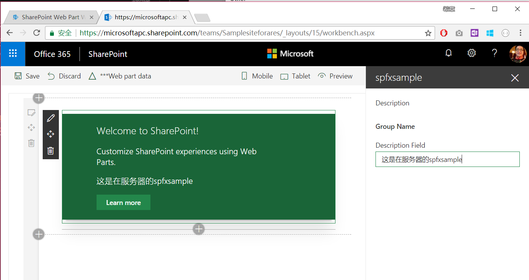
Task: Discard the page changes
Action: (64, 76)
